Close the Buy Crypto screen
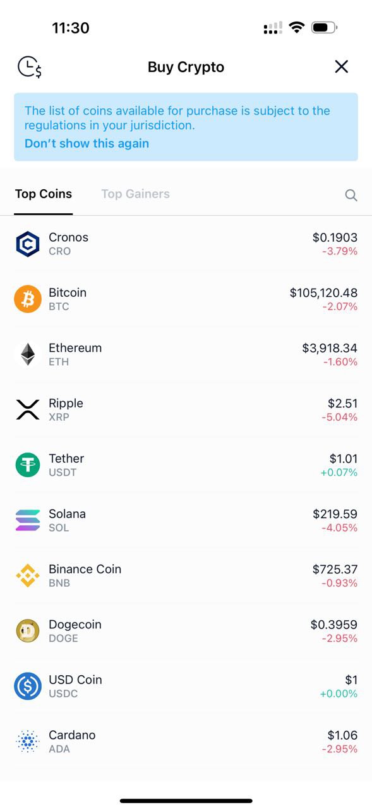372x810 pixels. tap(342, 66)
